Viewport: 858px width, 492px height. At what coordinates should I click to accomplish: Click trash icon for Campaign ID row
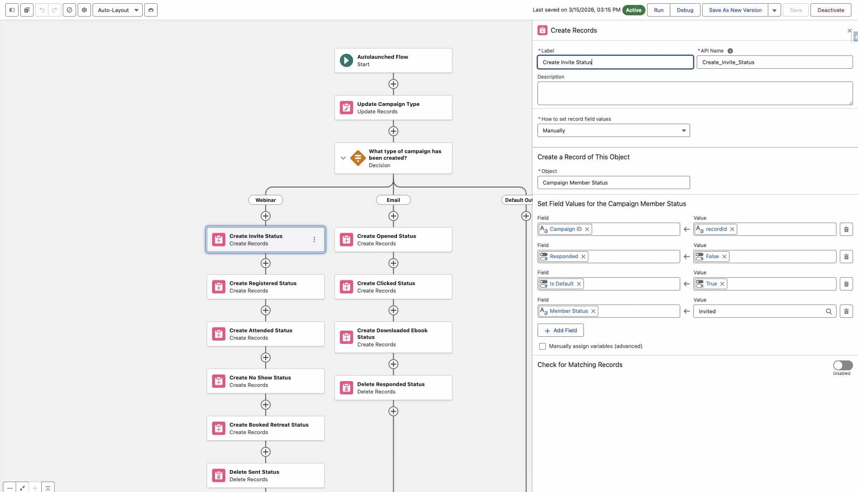tap(846, 229)
